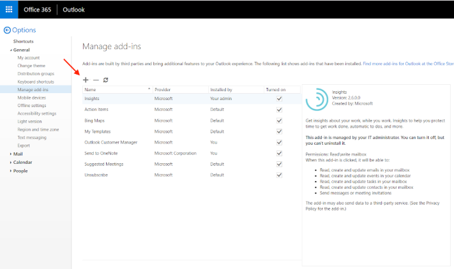
Task: Sort by the Installed by column header
Action: pos(236,90)
